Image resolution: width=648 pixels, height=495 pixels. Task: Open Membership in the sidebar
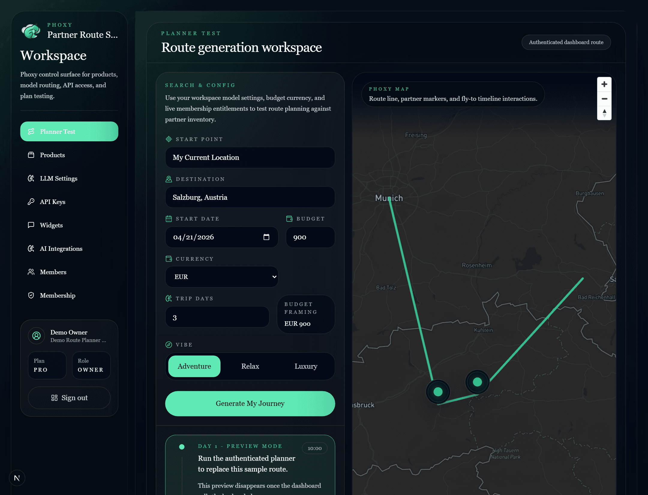(69, 295)
